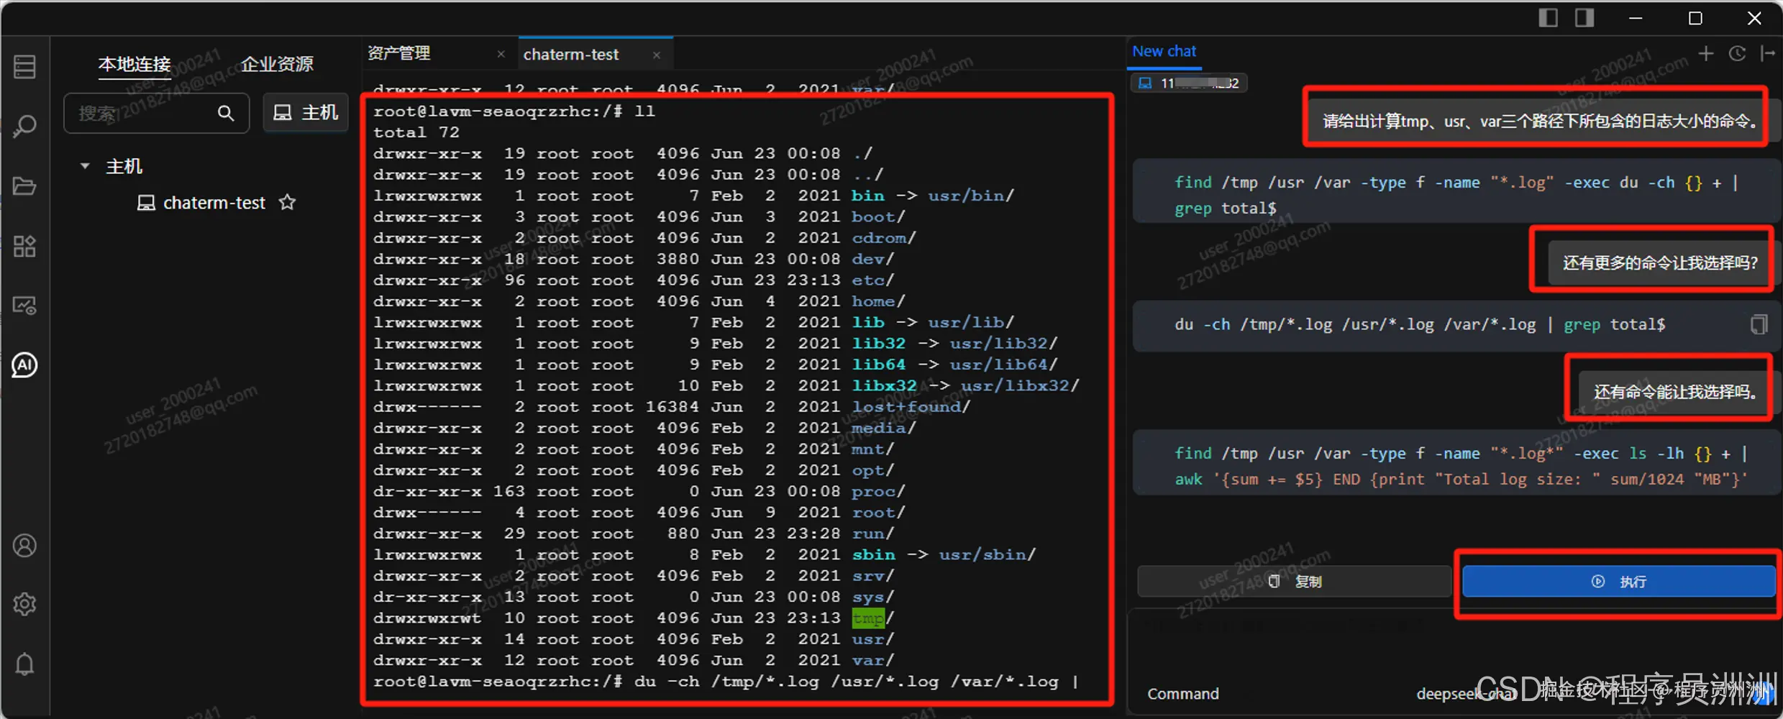Close the chaterm-test terminal tab
The width and height of the screenshot is (1783, 719).
tap(657, 55)
